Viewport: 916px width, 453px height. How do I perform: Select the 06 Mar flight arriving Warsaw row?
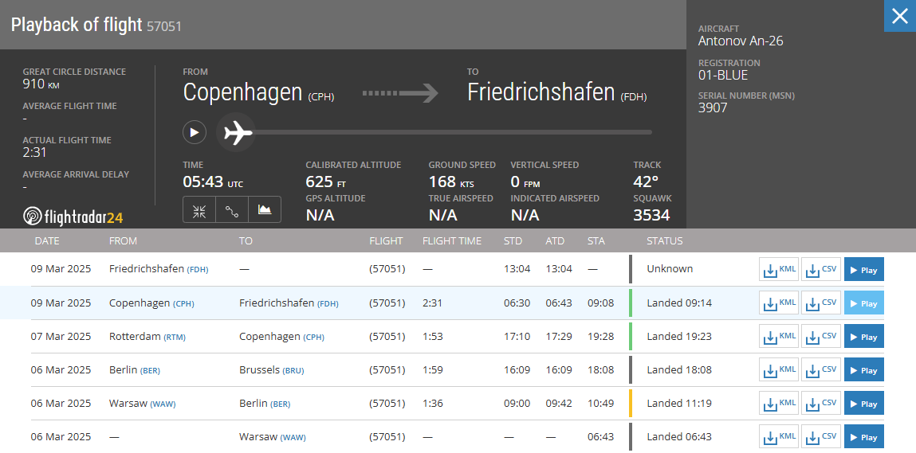tap(458, 436)
